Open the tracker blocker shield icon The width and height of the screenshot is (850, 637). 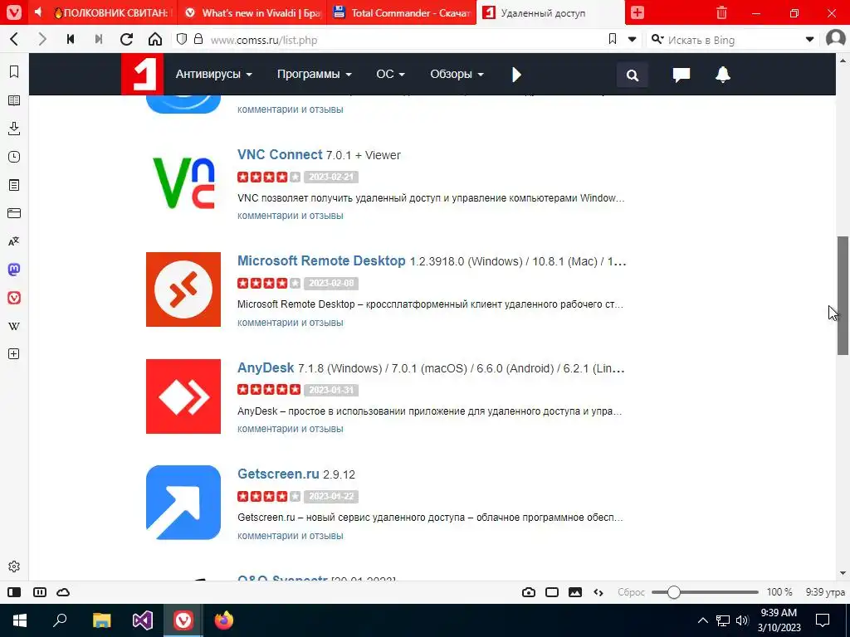coord(182,39)
